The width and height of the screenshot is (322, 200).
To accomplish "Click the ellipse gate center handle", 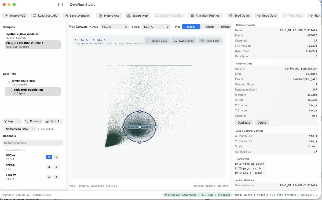I will point(140,127).
